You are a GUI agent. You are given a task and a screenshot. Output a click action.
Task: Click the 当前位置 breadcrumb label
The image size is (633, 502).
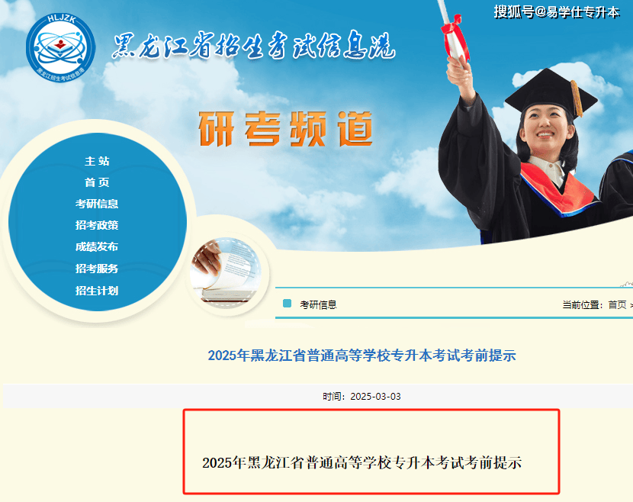tap(583, 305)
